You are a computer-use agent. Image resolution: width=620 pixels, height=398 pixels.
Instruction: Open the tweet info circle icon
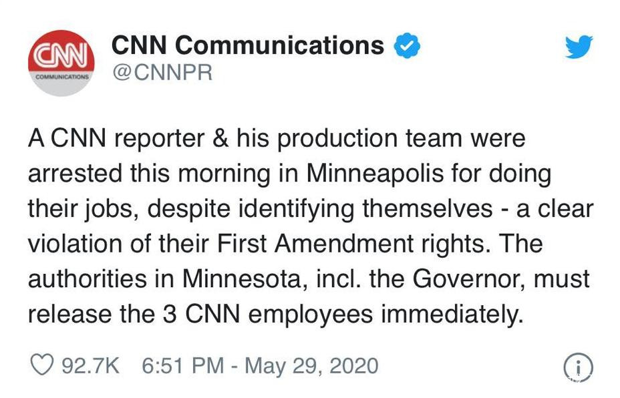(578, 366)
